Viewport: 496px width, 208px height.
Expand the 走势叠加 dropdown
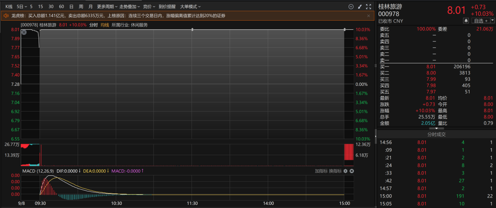[130, 6]
